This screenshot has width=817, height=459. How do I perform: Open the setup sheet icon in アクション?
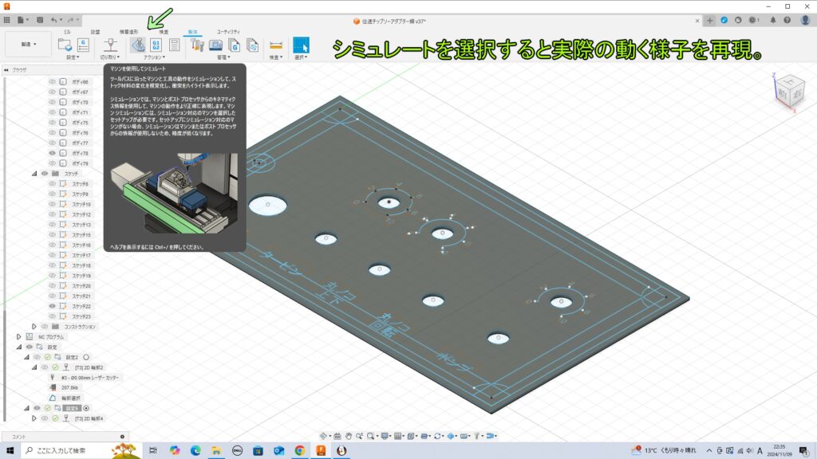click(x=175, y=45)
